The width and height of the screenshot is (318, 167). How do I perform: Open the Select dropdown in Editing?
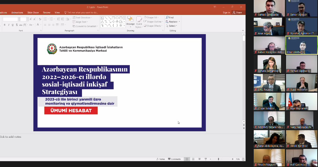pos(173,26)
